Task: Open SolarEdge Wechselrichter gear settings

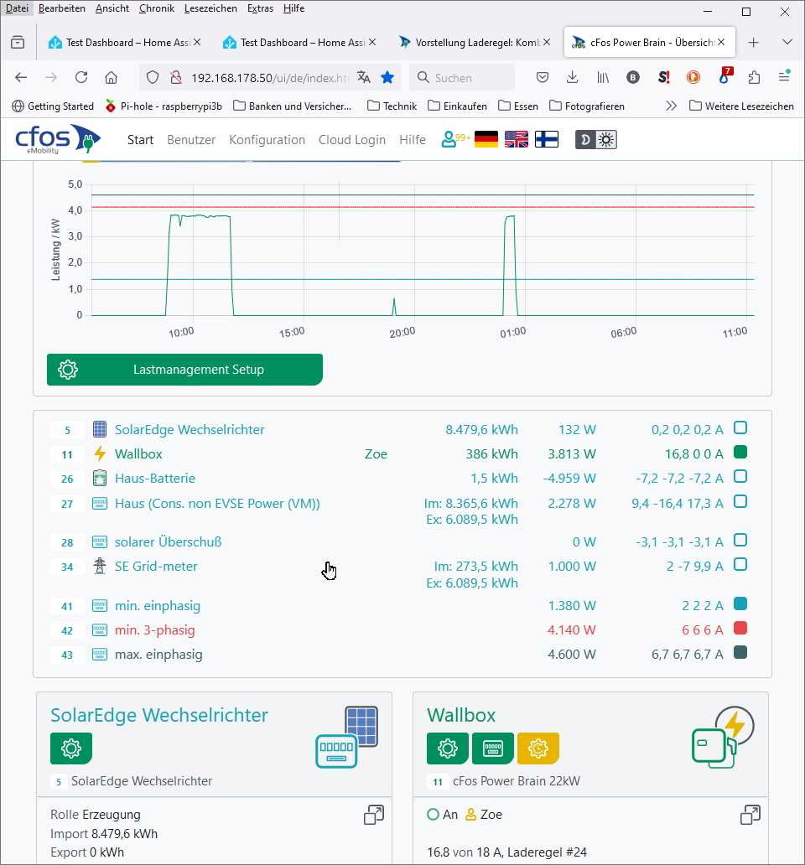Action: (71, 748)
